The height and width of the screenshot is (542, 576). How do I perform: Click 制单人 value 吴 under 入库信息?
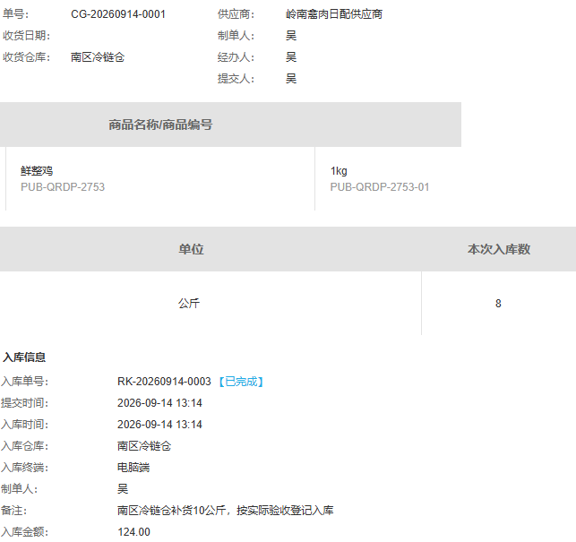[123, 489]
